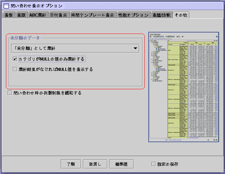Reset with the 標準値 button
The image size is (225, 174).
pyautogui.click(x=122, y=164)
